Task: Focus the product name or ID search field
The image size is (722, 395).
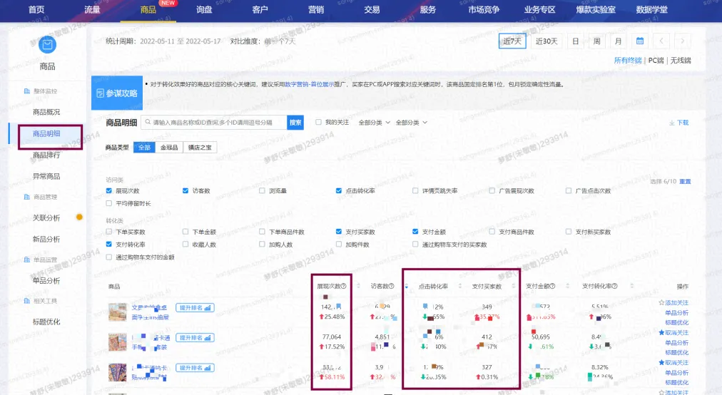Action: pyautogui.click(x=215, y=123)
